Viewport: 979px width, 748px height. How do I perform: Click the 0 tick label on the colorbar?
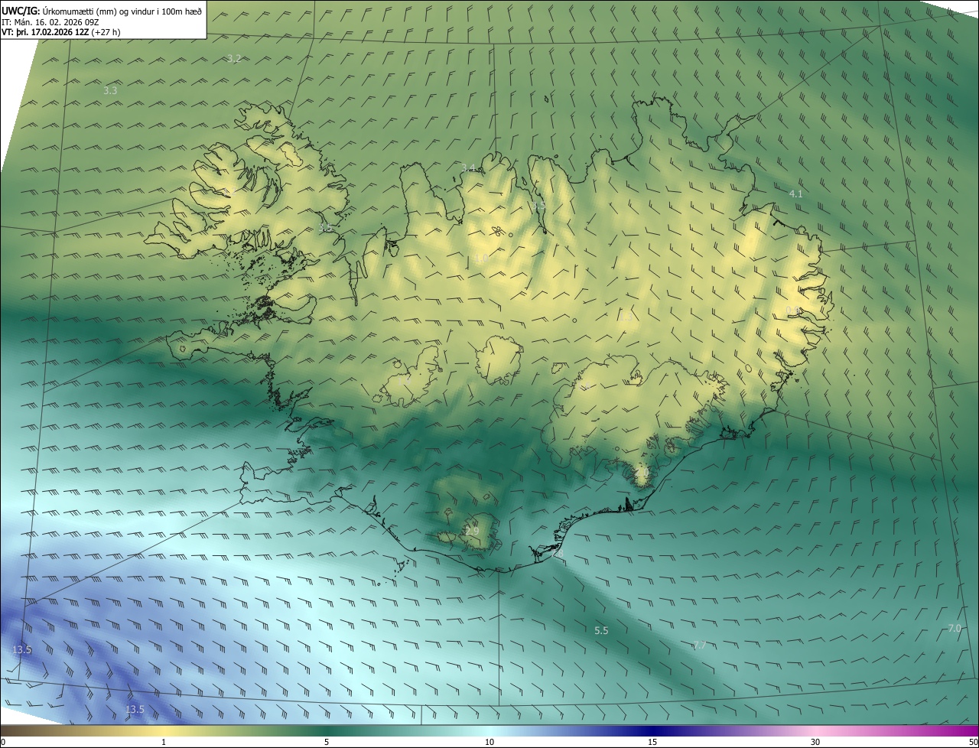pos(3,742)
